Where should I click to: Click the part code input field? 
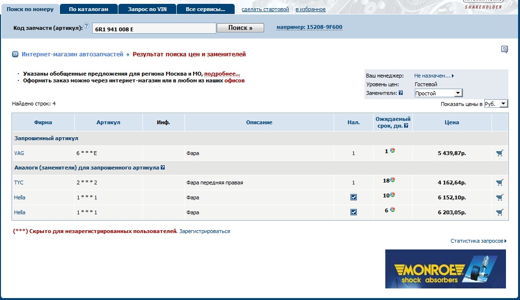154,28
